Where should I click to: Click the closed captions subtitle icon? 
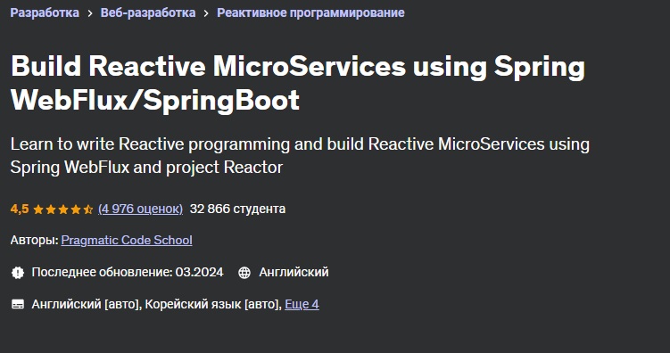(x=18, y=304)
